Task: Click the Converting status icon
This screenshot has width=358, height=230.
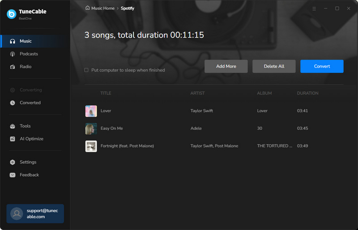Action: coord(13,90)
